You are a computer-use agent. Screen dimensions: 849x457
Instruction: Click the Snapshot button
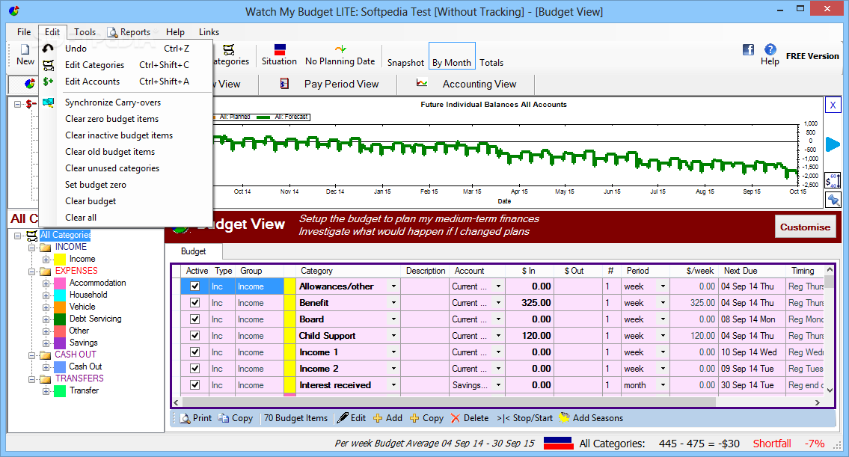point(405,63)
